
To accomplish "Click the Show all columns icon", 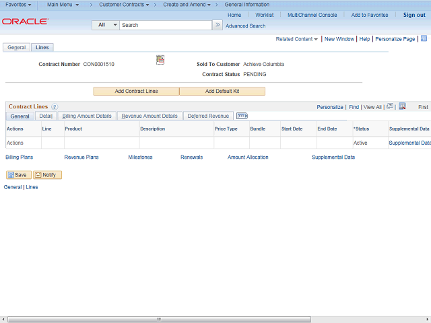I will [x=242, y=116].
